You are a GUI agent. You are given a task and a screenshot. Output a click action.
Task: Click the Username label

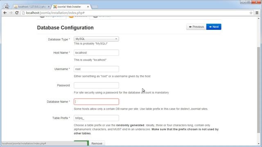click(62, 69)
